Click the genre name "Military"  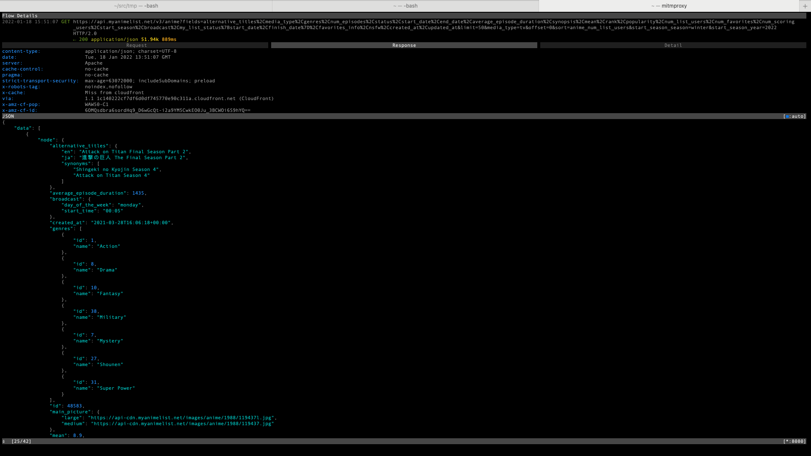(112, 317)
